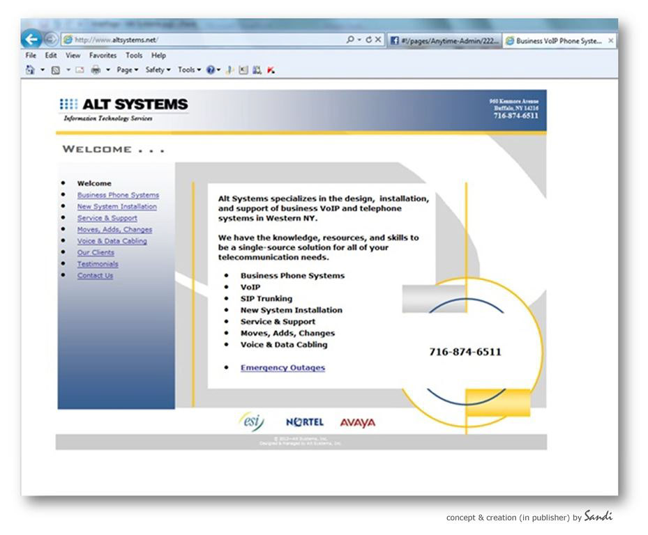Screen dimensions: 648x535
Task: Click the Facebook tab favicon
Action: click(x=394, y=40)
